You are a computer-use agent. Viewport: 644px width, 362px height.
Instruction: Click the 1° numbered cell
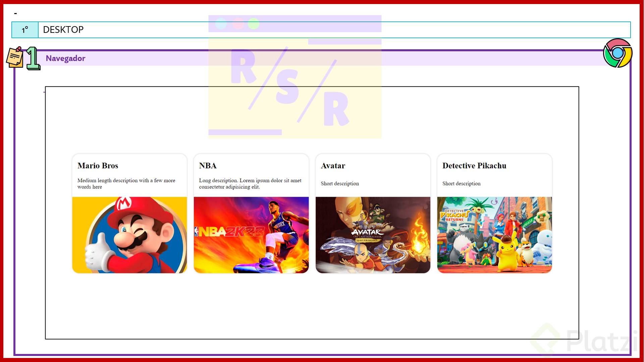coord(25,30)
